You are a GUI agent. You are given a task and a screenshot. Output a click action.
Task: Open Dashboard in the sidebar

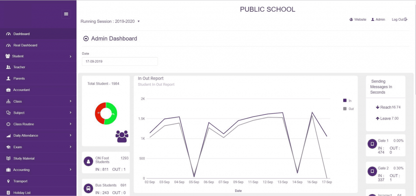coord(38,34)
